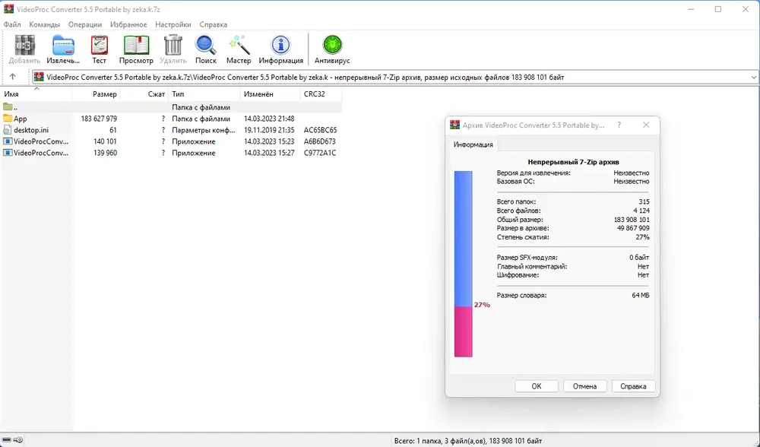
Task: Open the Команды menu
Action: pos(45,24)
